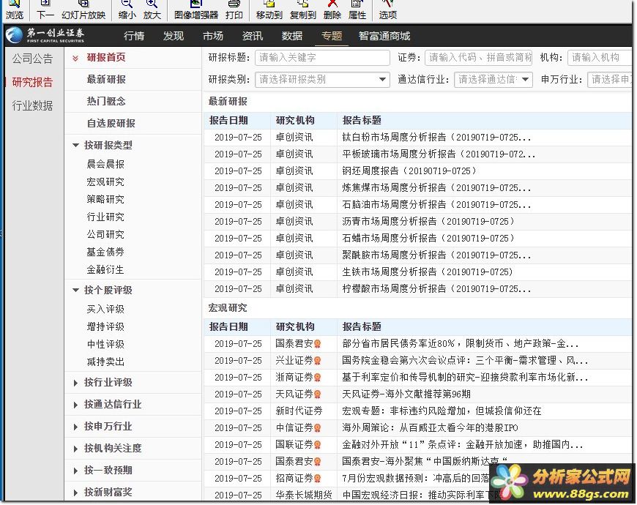Image resolution: width=637 pixels, height=505 pixels.
Task: Click the 删除 delete icon
Action: [x=332, y=5]
